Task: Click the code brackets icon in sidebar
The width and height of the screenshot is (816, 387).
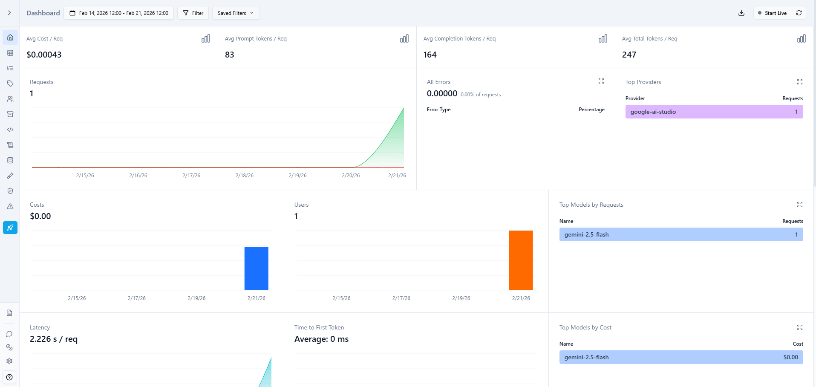Action: (x=10, y=130)
